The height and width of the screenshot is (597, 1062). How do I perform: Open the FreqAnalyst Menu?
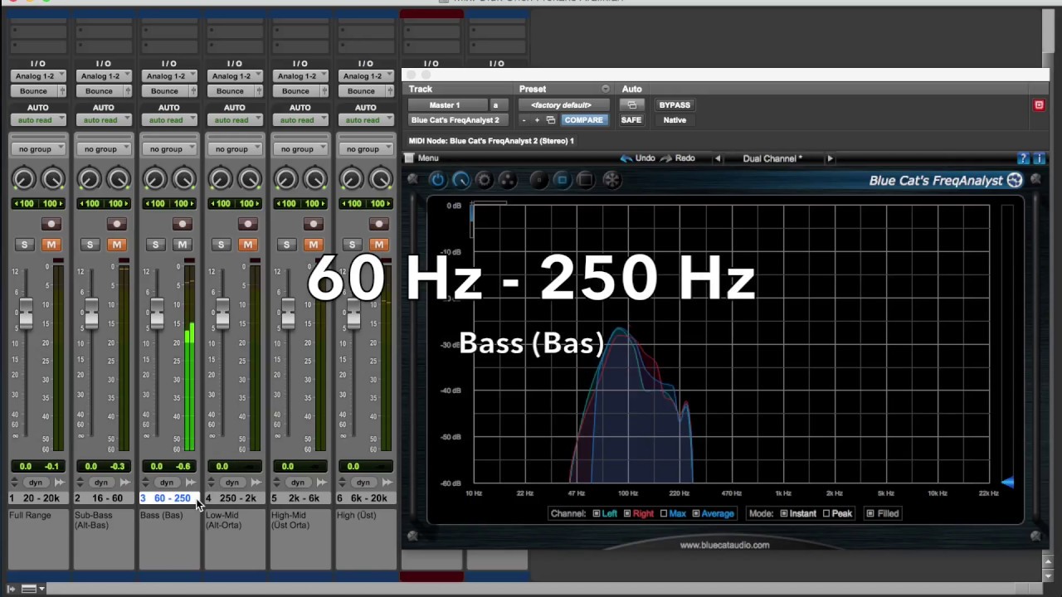pos(422,158)
